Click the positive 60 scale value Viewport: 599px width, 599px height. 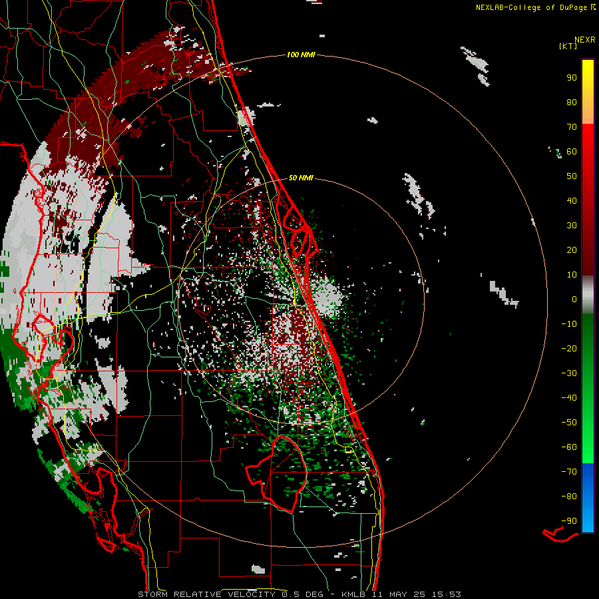(572, 152)
